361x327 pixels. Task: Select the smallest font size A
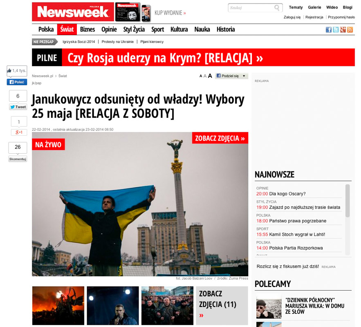click(201, 76)
